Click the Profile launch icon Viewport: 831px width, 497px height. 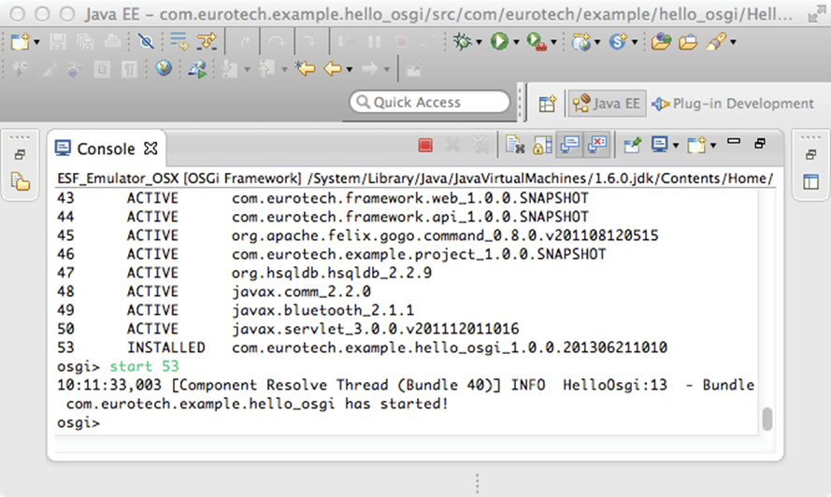click(x=197, y=69)
